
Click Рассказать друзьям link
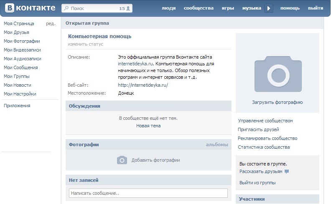[x=261, y=171]
